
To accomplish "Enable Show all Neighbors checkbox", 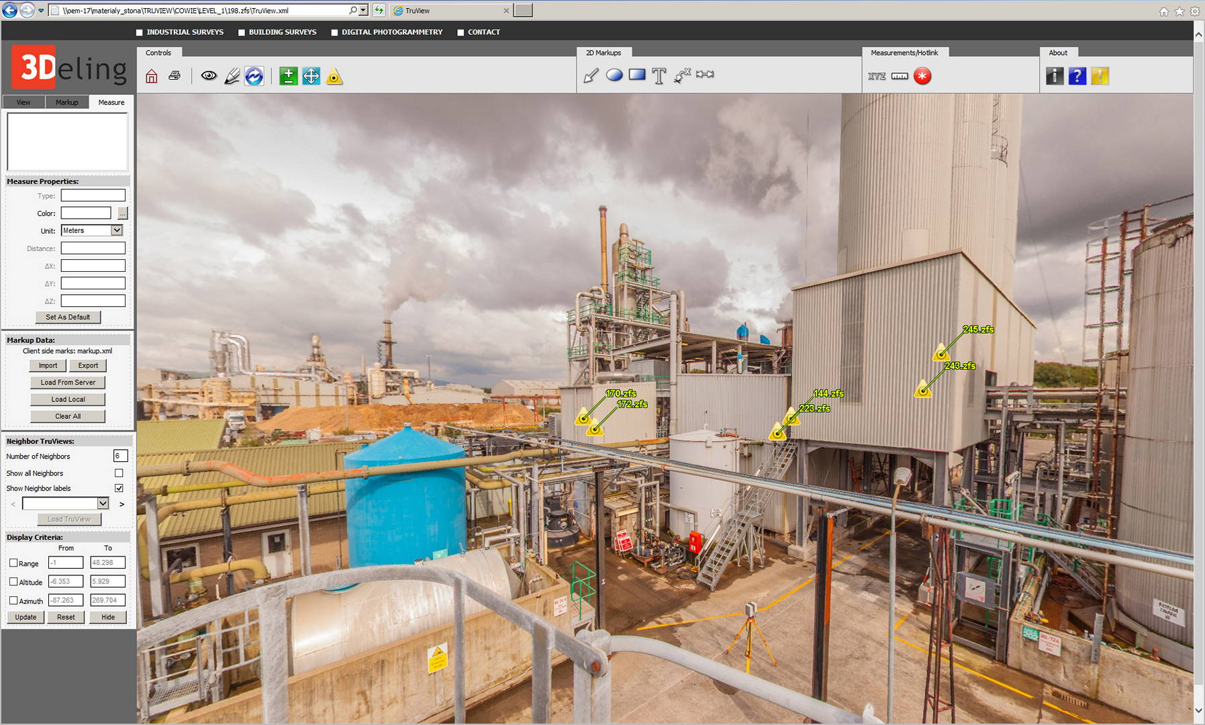I will coord(119,473).
